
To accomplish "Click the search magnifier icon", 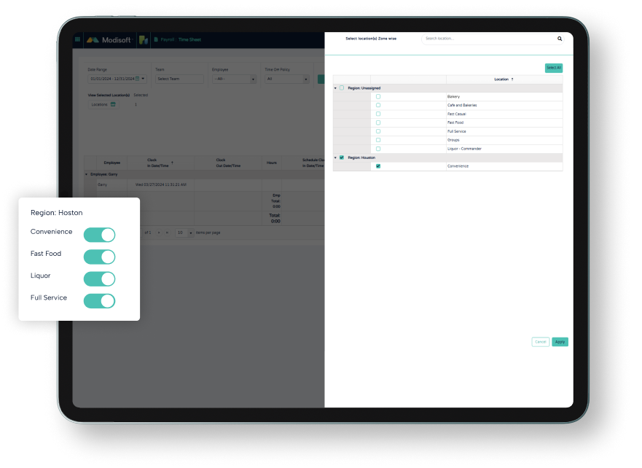I will pyautogui.click(x=560, y=39).
